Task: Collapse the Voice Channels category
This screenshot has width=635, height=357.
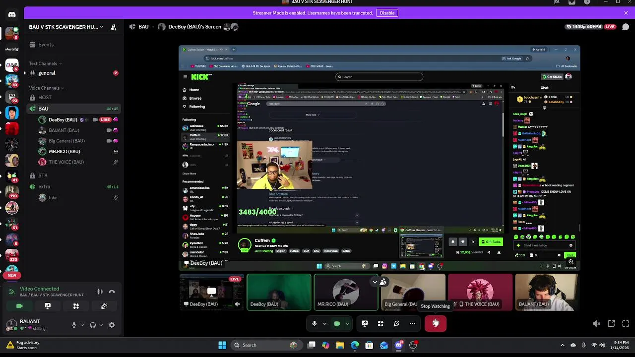Action: pyautogui.click(x=46, y=88)
